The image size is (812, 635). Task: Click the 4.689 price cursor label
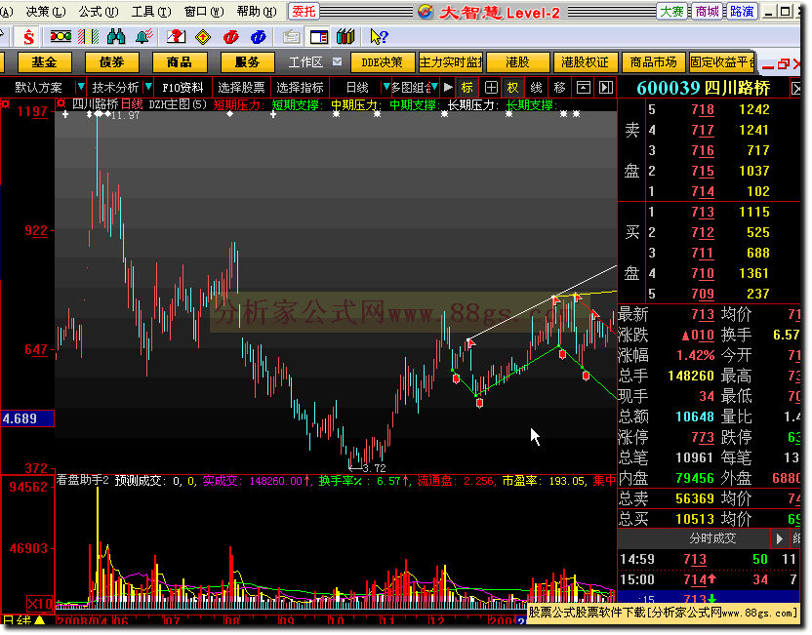click(x=27, y=418)
